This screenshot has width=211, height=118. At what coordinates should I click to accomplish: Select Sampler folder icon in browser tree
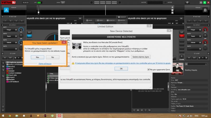[x=7, y=71]
